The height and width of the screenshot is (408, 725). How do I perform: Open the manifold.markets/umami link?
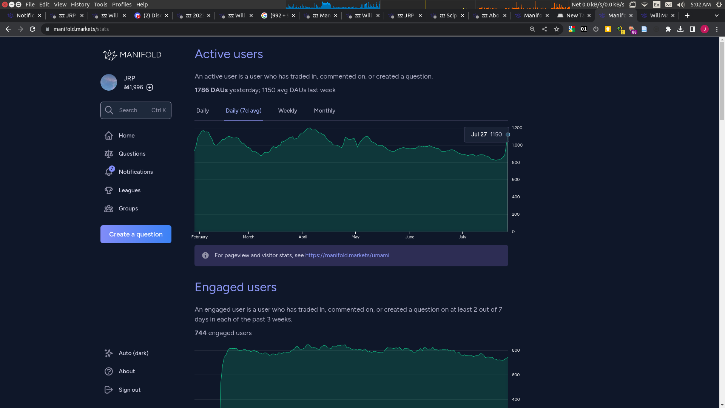tap(347, 255)
